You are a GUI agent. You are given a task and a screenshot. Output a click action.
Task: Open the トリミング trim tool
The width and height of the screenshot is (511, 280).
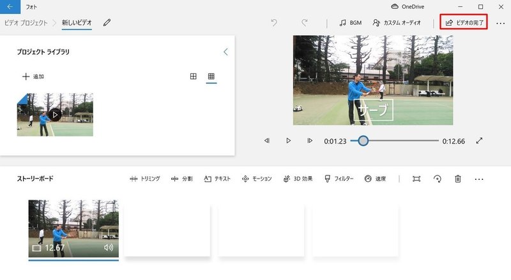(x=145, y=179)
